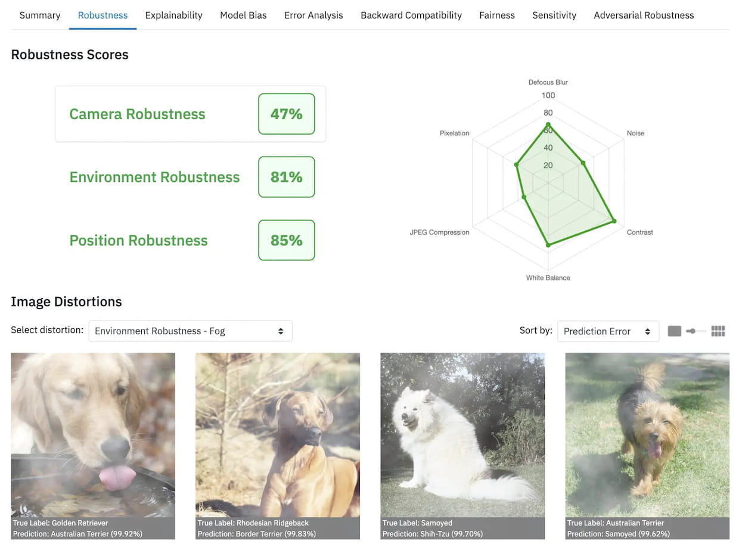Select the Robustness tab
739x544 pixels.
103,15
